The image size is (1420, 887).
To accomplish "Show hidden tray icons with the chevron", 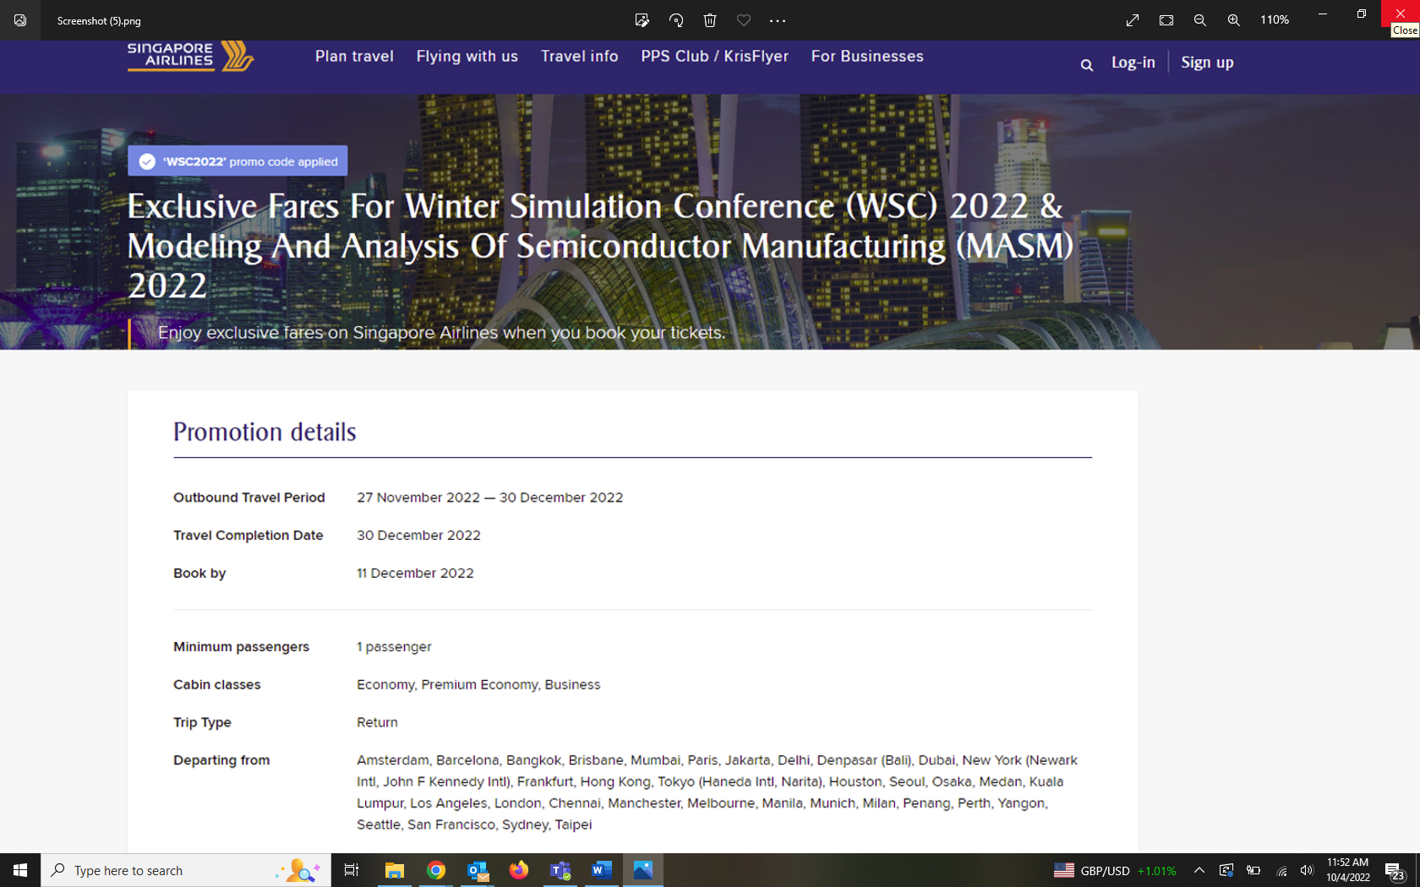I will click(x=1199, y=870).
